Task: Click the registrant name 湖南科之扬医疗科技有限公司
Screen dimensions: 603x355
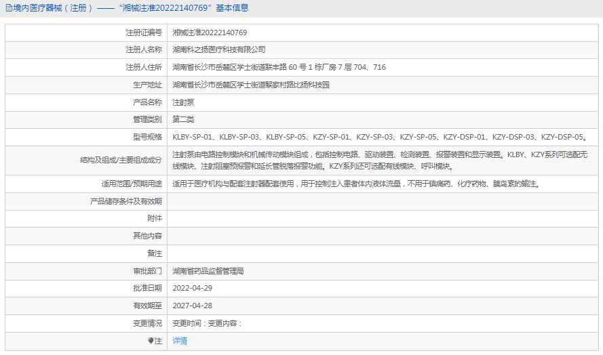Action: (x=219, y=49)
